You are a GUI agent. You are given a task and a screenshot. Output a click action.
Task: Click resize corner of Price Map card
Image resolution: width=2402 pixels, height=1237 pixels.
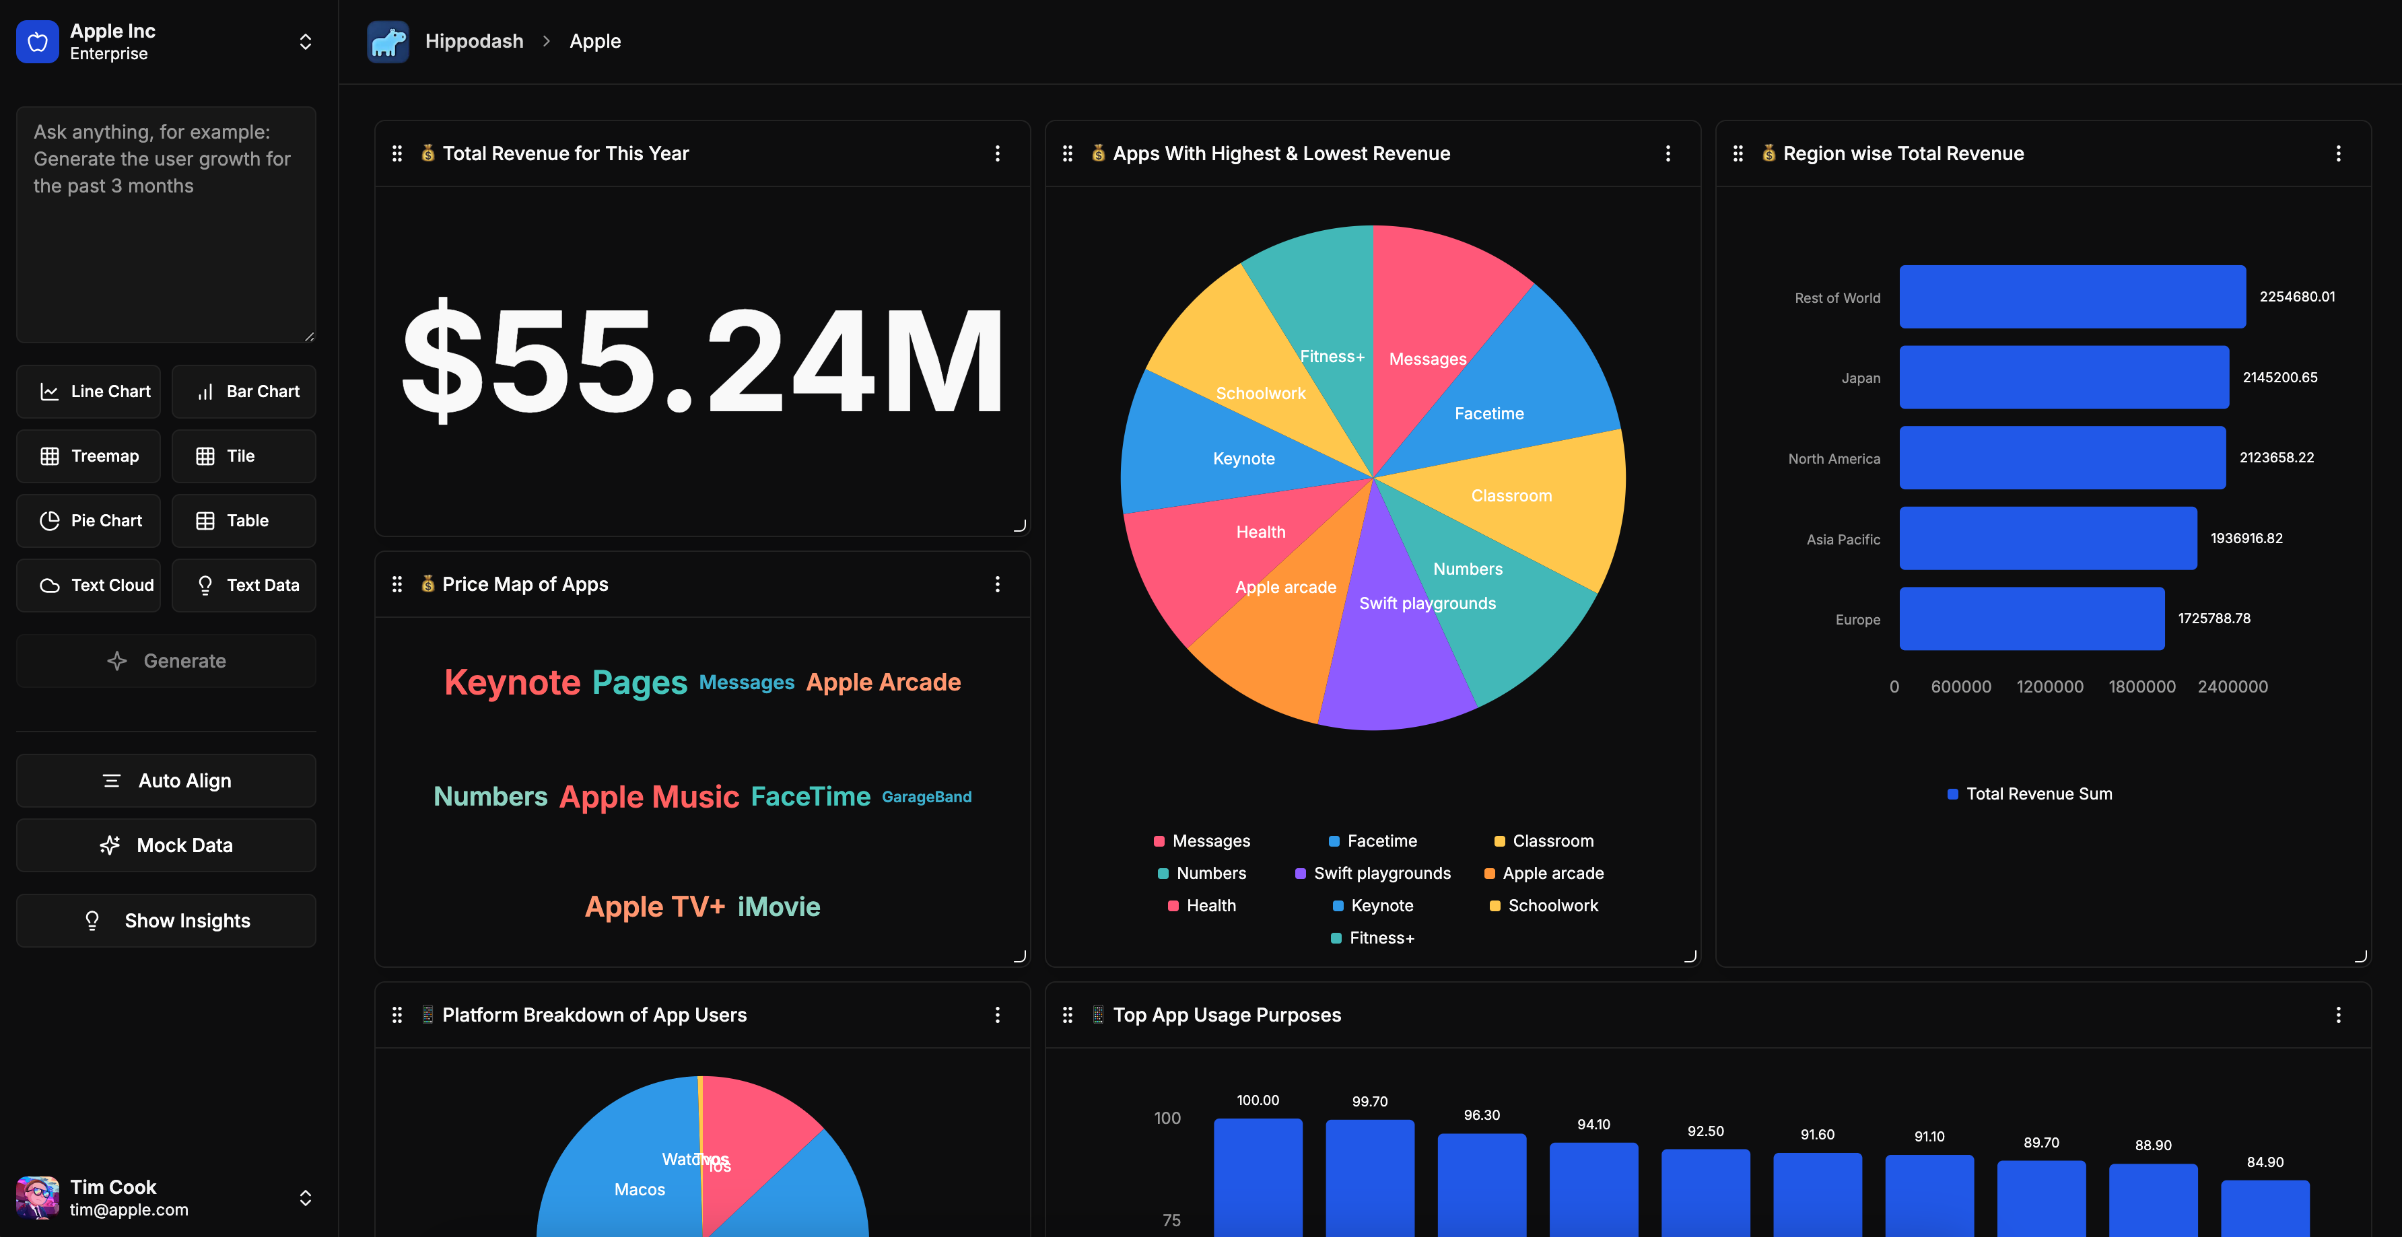pyautogui.click(x=1020, y=956)
